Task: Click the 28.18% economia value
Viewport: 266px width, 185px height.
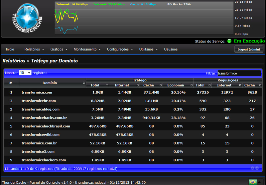Action: click(178, 118)
